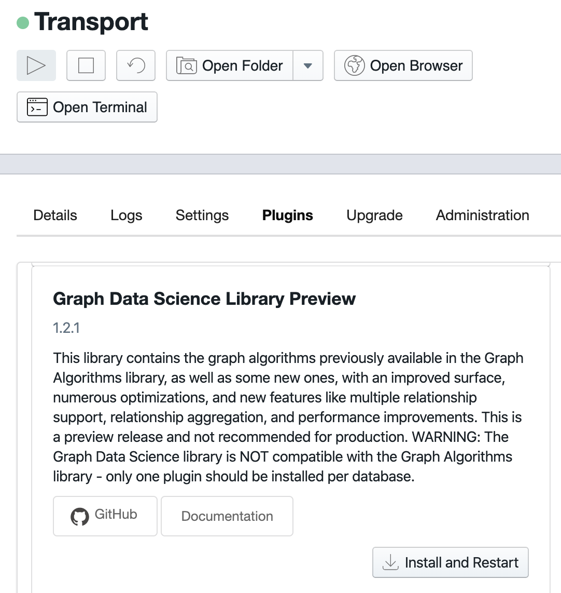Click the terminal icon in Open Terminal
Image resolution: width=561 pixels, height=593 pixels.
(x=37, y=107)
